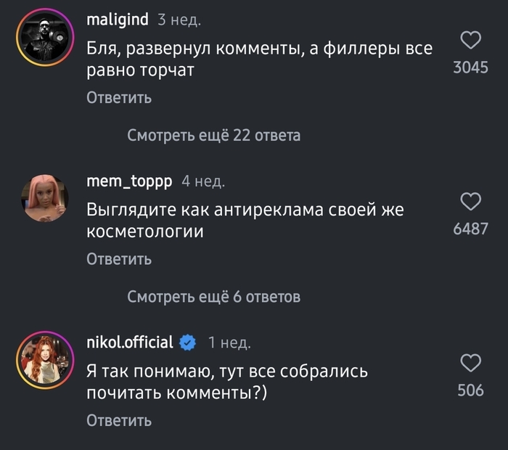Open nikol.official's red-haired avatar
This screenshot has height=450, width=508.
[x=46, y=359]
